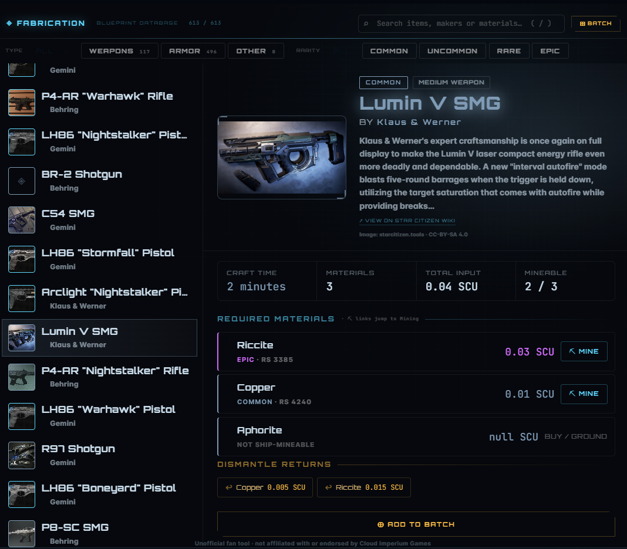Click Add to Batch button
This screenshot has height=549, width=627.
(x=416, y=524)
